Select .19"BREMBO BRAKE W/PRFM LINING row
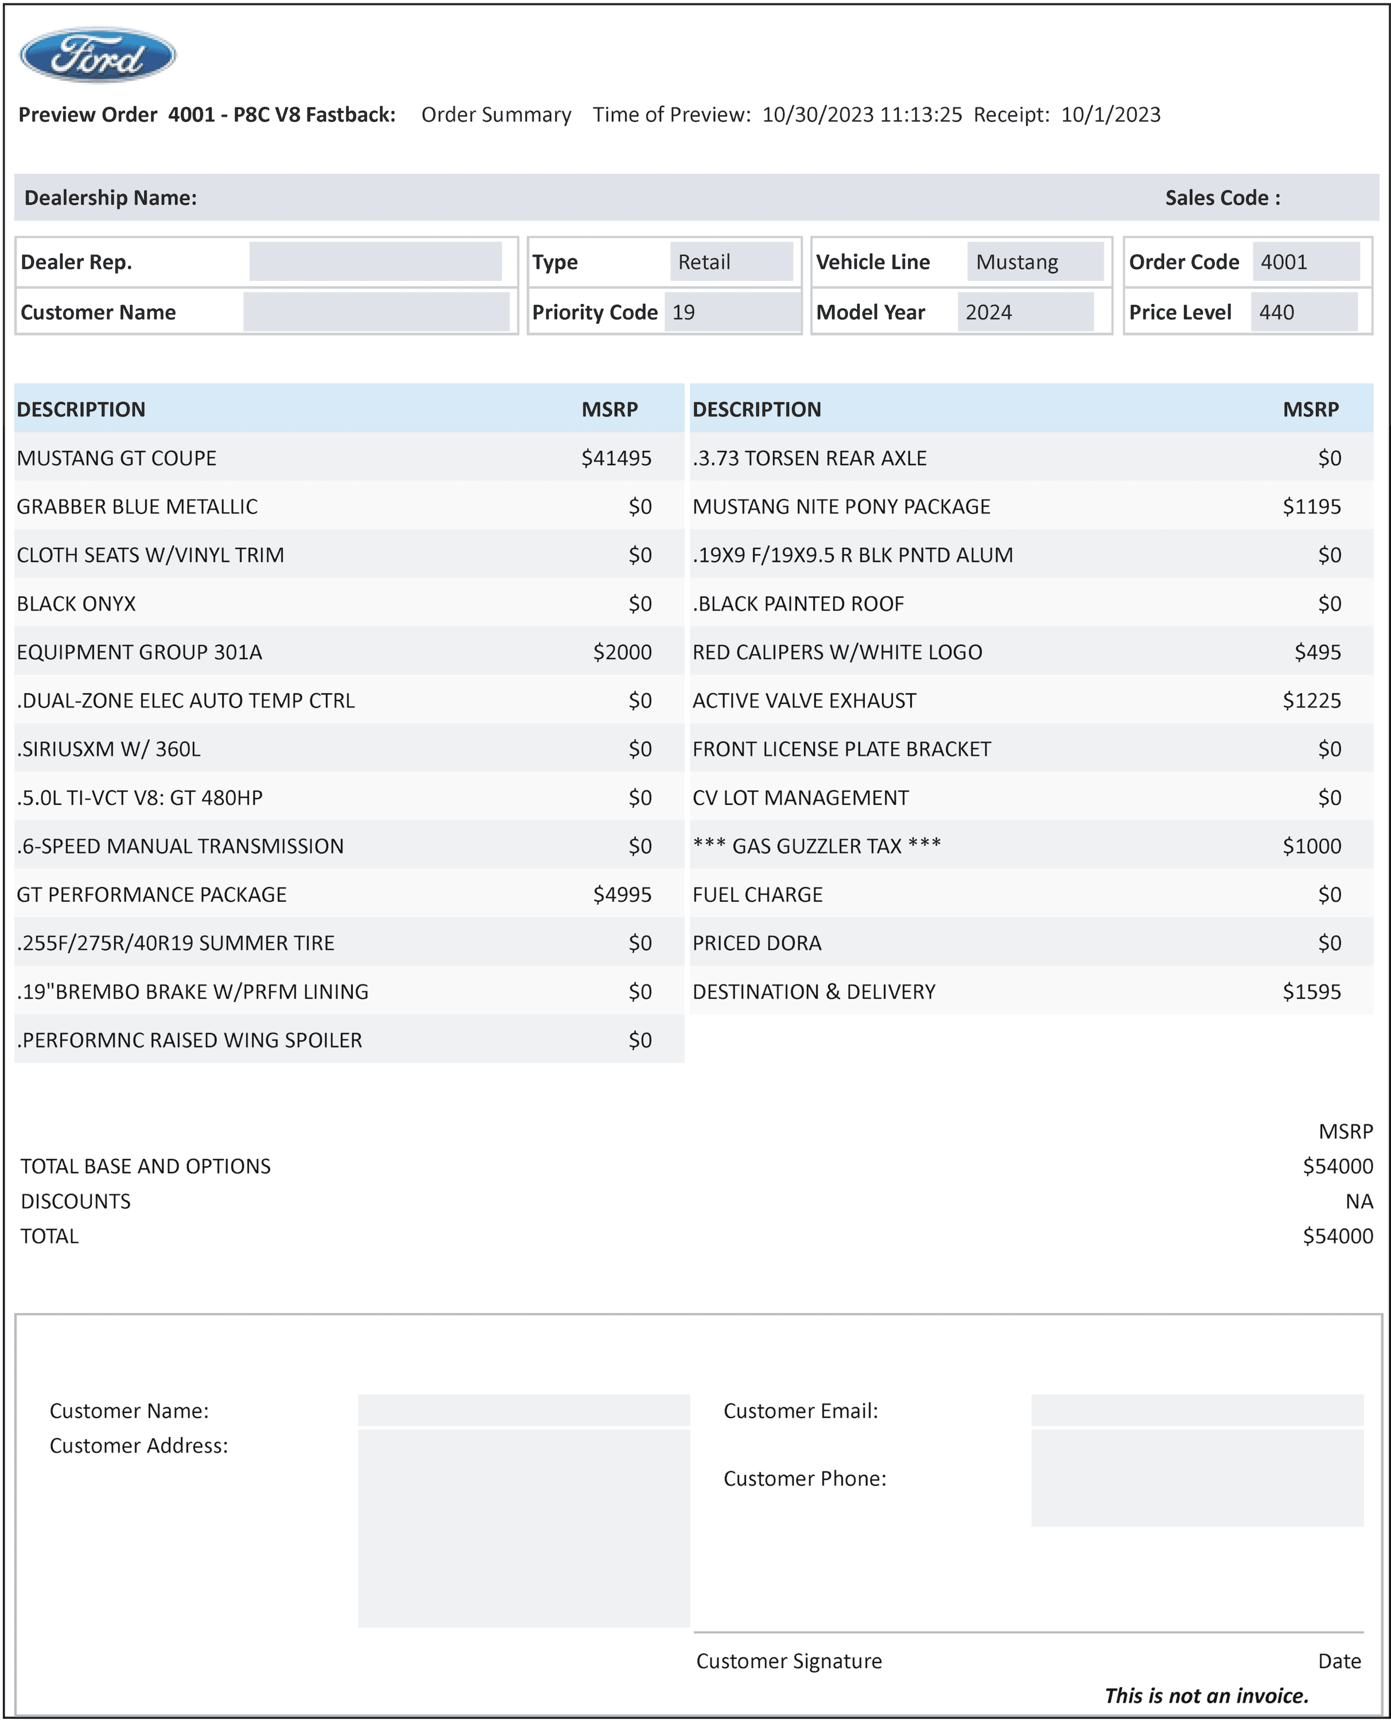Screen dimensions: 1391x1721 point(348,991)
